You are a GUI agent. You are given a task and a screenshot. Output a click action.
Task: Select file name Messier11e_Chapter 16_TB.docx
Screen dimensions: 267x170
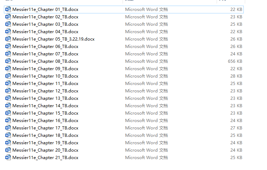tap(45, 121)
